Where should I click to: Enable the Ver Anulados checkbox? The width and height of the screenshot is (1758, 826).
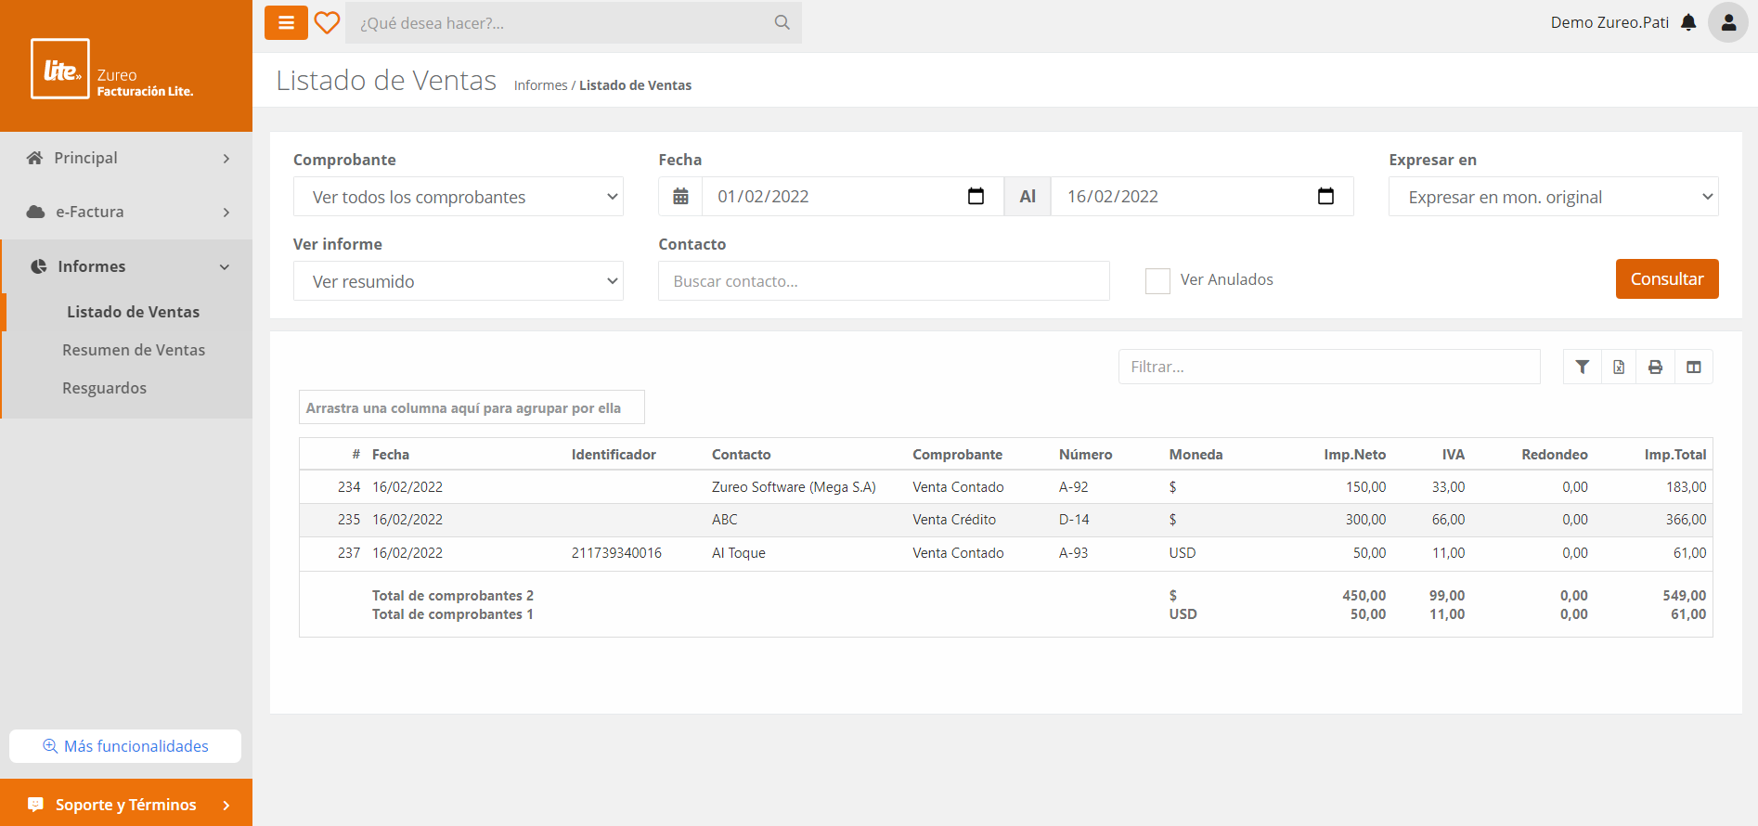click(x=1157, y=280)
